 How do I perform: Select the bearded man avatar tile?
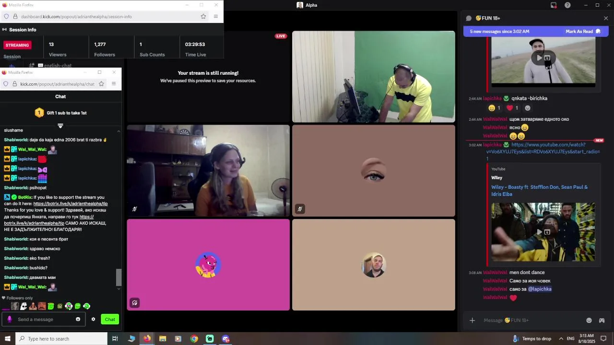pos(374,264)
